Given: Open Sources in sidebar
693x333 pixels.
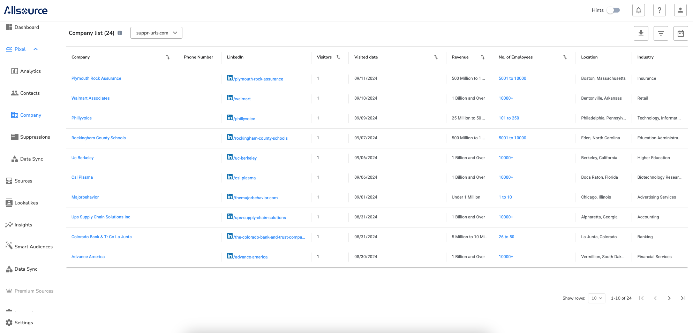Looking at the screenshot, I should 19,181.
